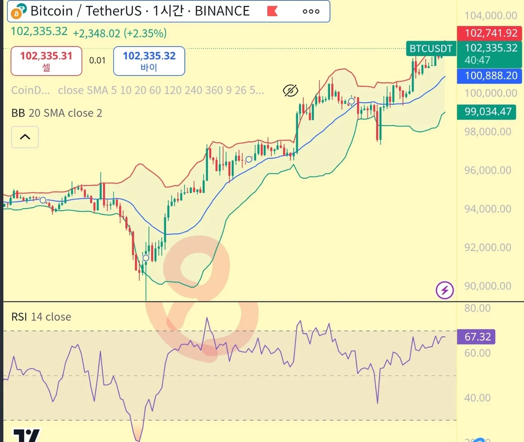Click the 90,000.00 price axis label
Viewport: 524px width, 442px height.
coord(488,286)
